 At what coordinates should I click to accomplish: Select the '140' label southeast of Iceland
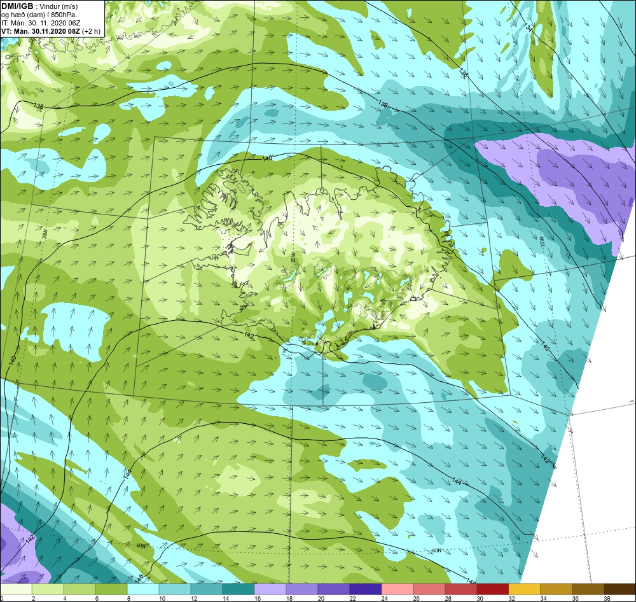click(x=545, y=346)
